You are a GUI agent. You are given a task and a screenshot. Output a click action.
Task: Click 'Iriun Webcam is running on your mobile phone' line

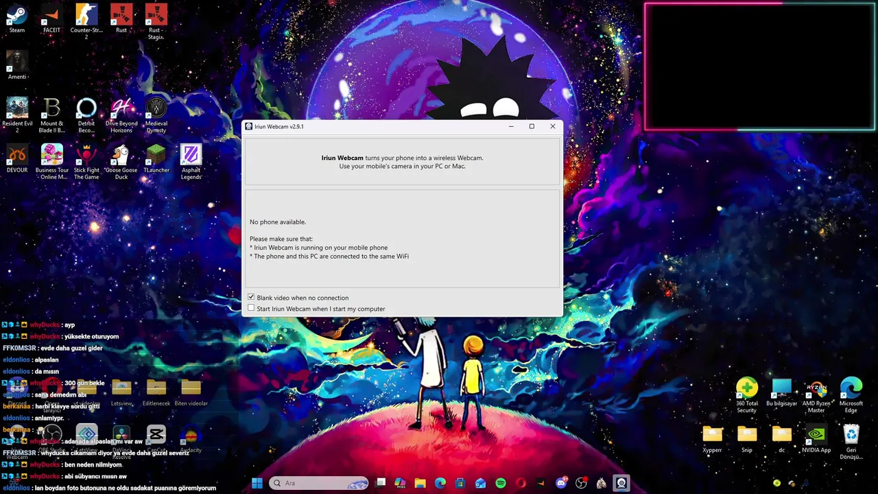318,247
